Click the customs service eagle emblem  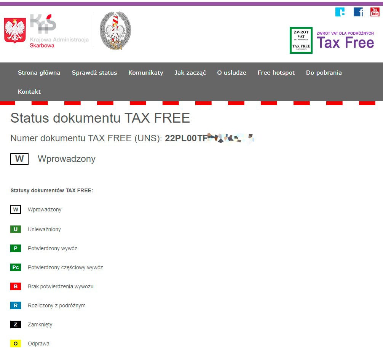(115, 30)
